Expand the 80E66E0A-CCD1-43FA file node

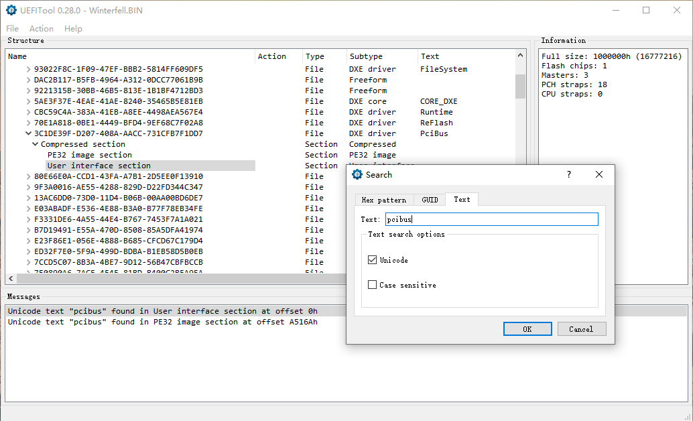pos(28,176)
